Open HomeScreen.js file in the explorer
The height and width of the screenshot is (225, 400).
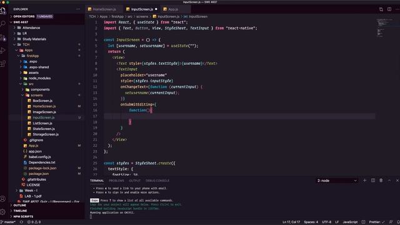(x=44, y=106)
